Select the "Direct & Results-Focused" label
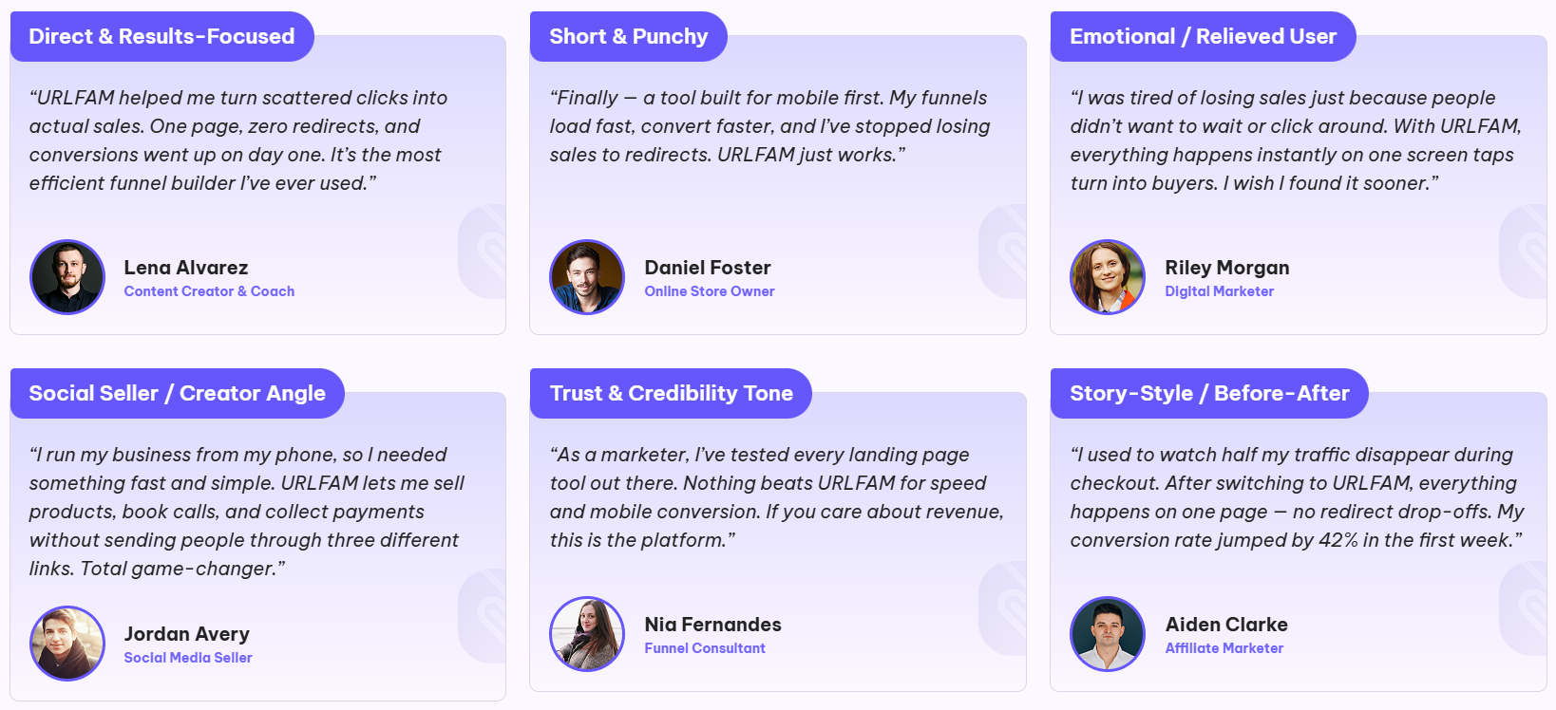The width and height of the screenshot is (1556, 710). 161,37
